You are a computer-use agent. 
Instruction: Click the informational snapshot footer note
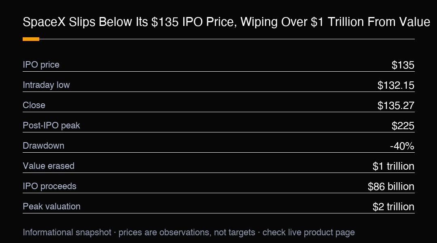coord(189,232)
